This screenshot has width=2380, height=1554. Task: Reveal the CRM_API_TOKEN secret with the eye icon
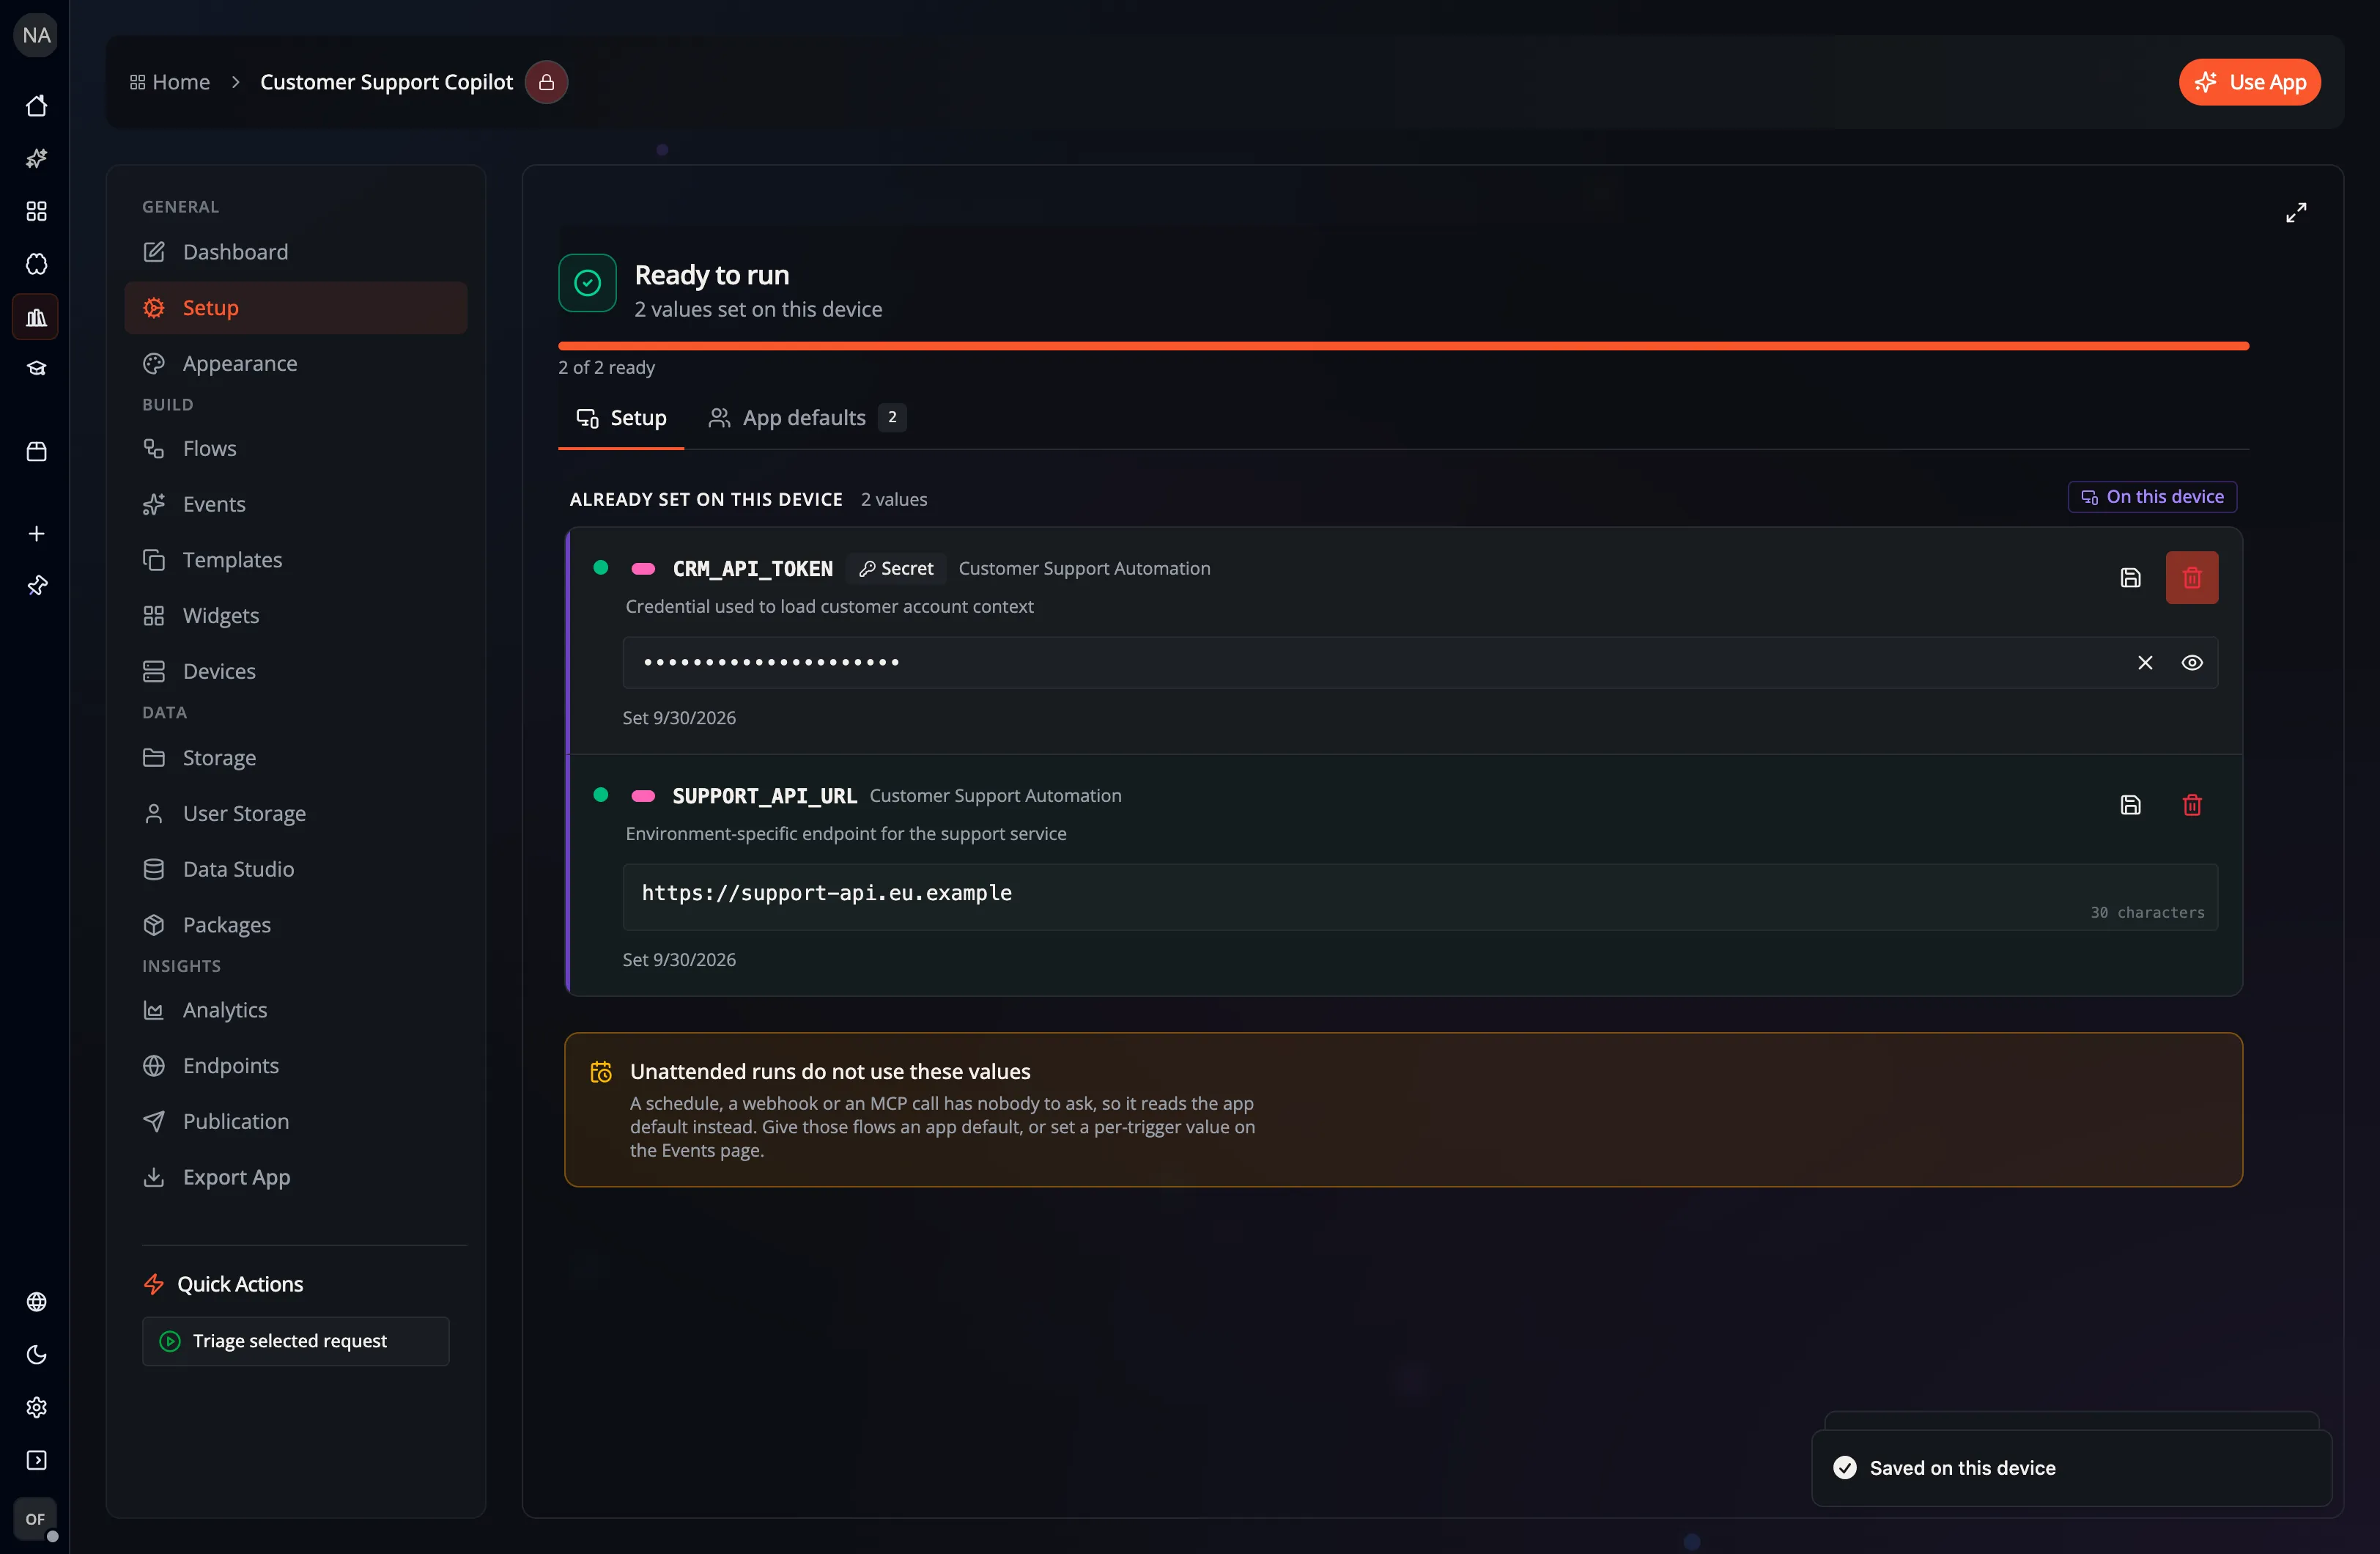tap(2192, 663)
